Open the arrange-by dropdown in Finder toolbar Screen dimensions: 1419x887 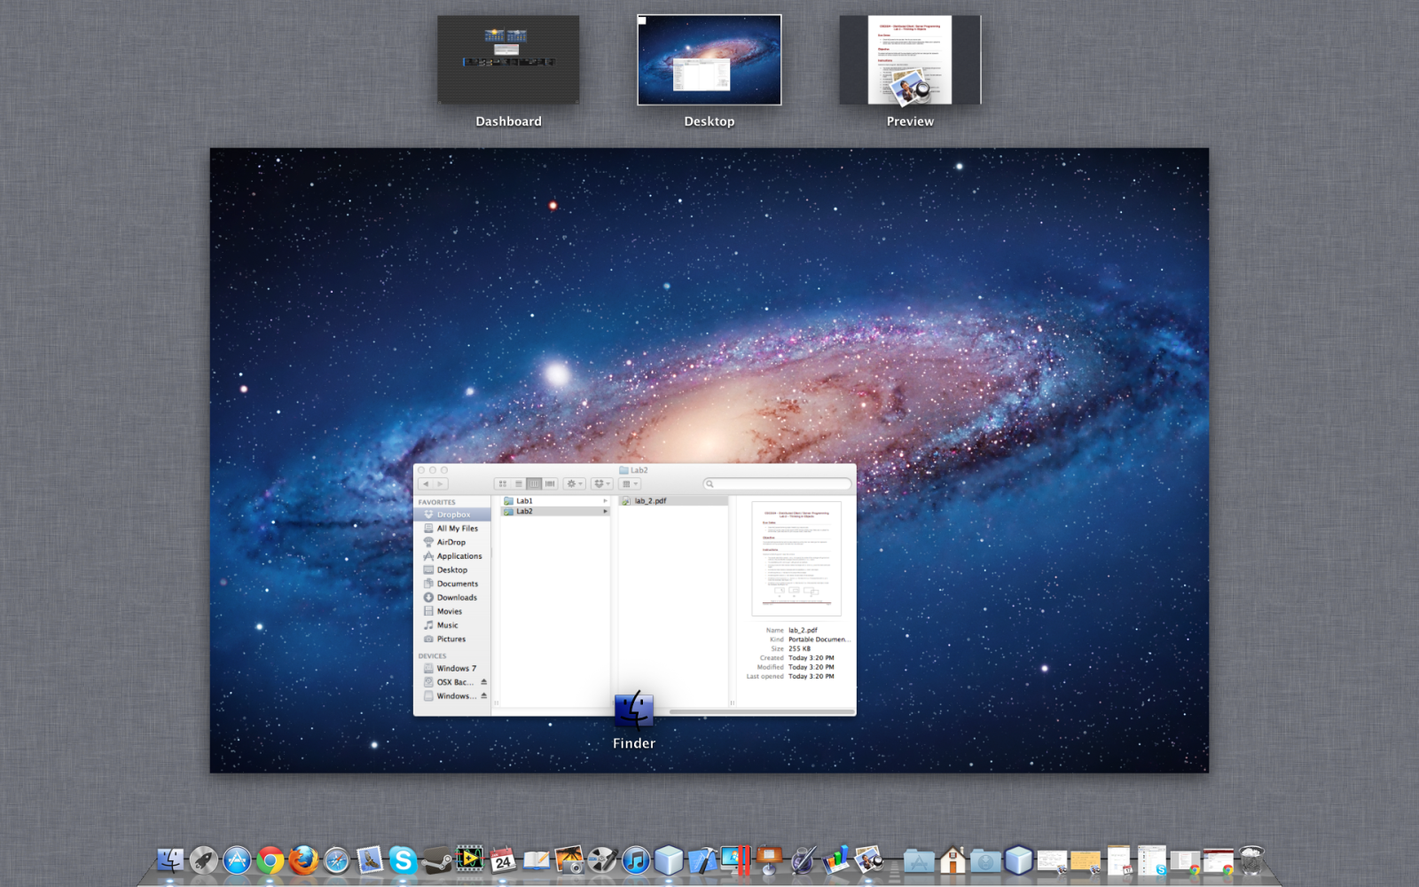pos(630,483)
